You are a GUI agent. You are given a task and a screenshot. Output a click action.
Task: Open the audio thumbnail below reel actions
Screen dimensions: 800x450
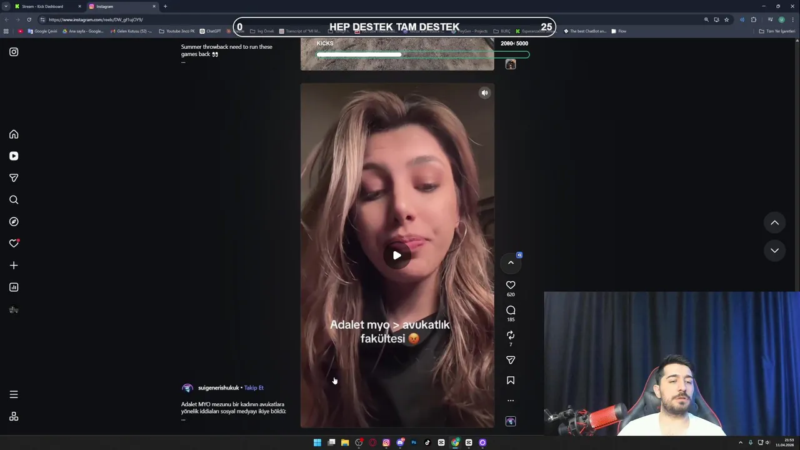(x=511, y=421)
